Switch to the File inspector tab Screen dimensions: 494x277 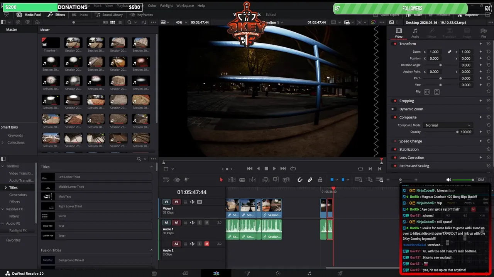(484, 33)
